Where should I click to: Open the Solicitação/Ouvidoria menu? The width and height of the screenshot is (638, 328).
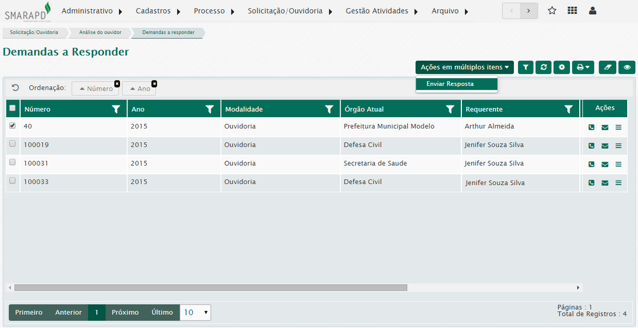point(289,11)
